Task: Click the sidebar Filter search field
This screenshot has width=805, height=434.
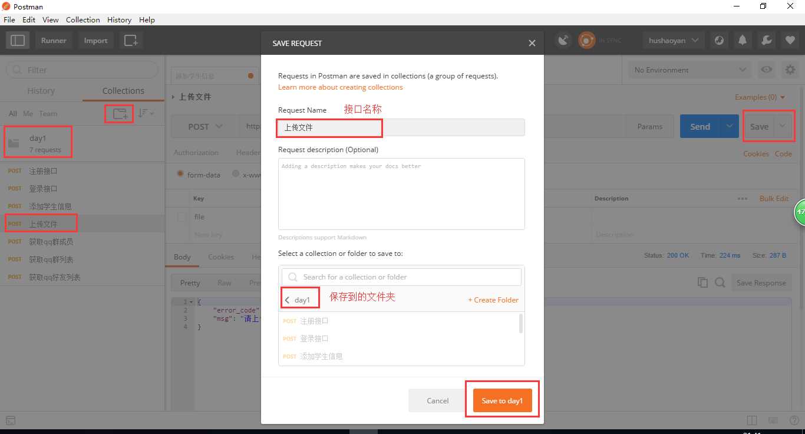Action: (x=82, y=70)
